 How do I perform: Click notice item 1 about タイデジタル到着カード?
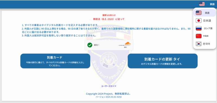point(60,25)
